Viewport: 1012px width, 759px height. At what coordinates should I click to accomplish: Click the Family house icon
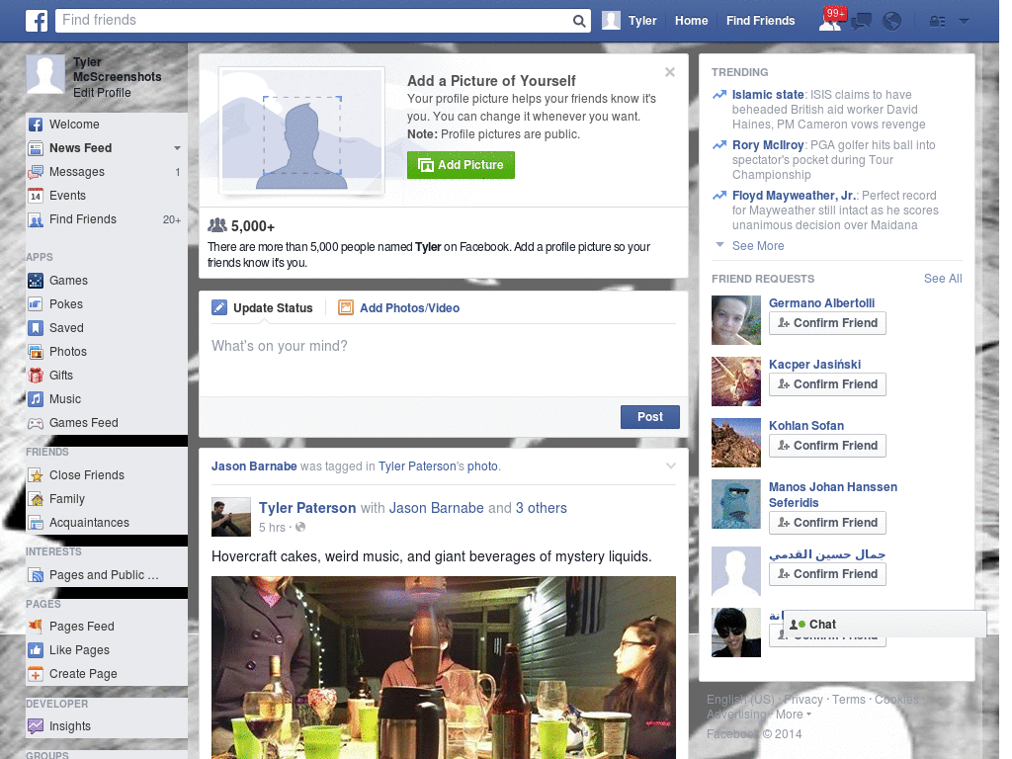coord(36,499)
